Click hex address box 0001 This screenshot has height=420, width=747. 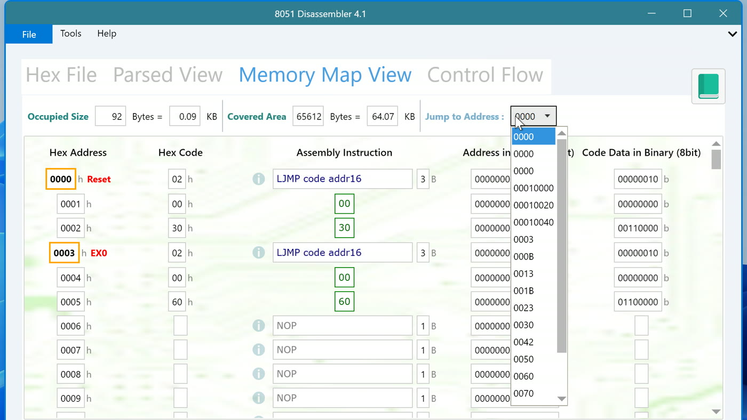coord(70,204)
